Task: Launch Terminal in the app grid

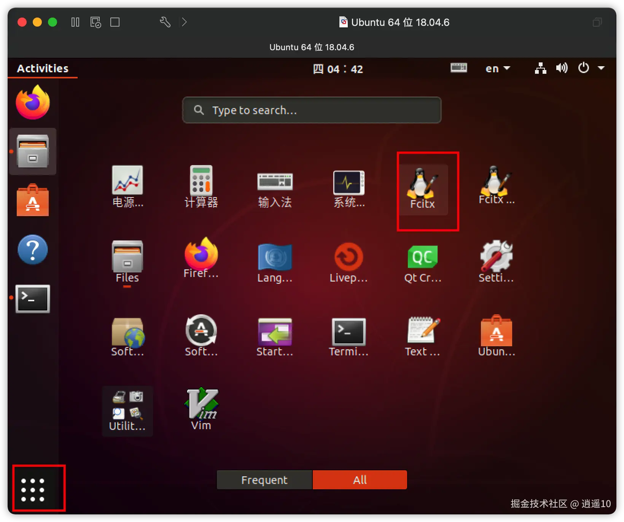Action: (349, 337)
